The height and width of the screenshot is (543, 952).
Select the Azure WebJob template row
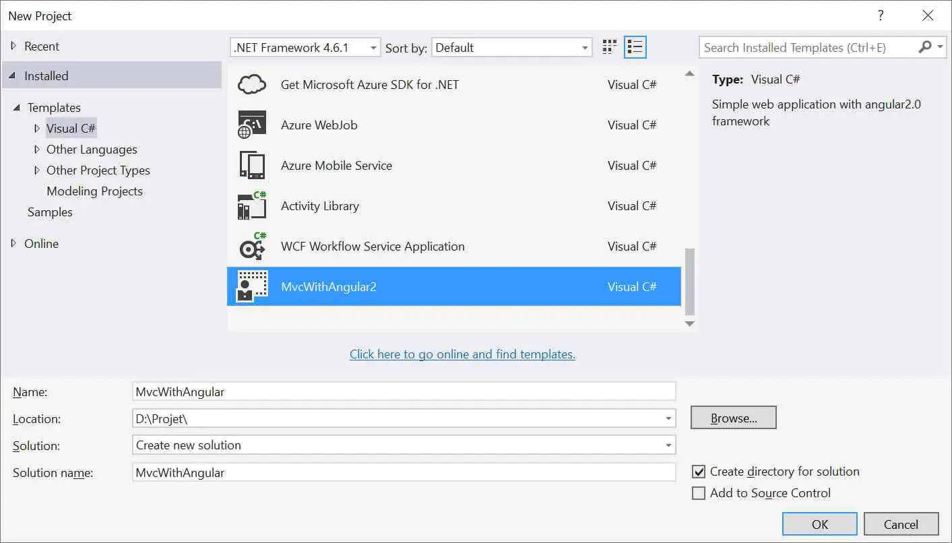454,125
